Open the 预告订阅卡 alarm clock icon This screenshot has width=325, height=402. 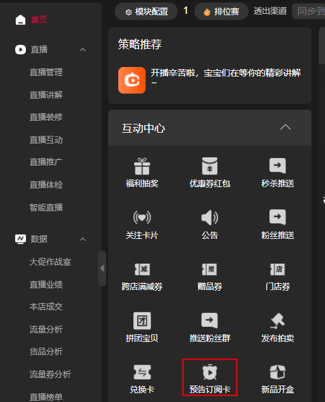coord(209,372)
